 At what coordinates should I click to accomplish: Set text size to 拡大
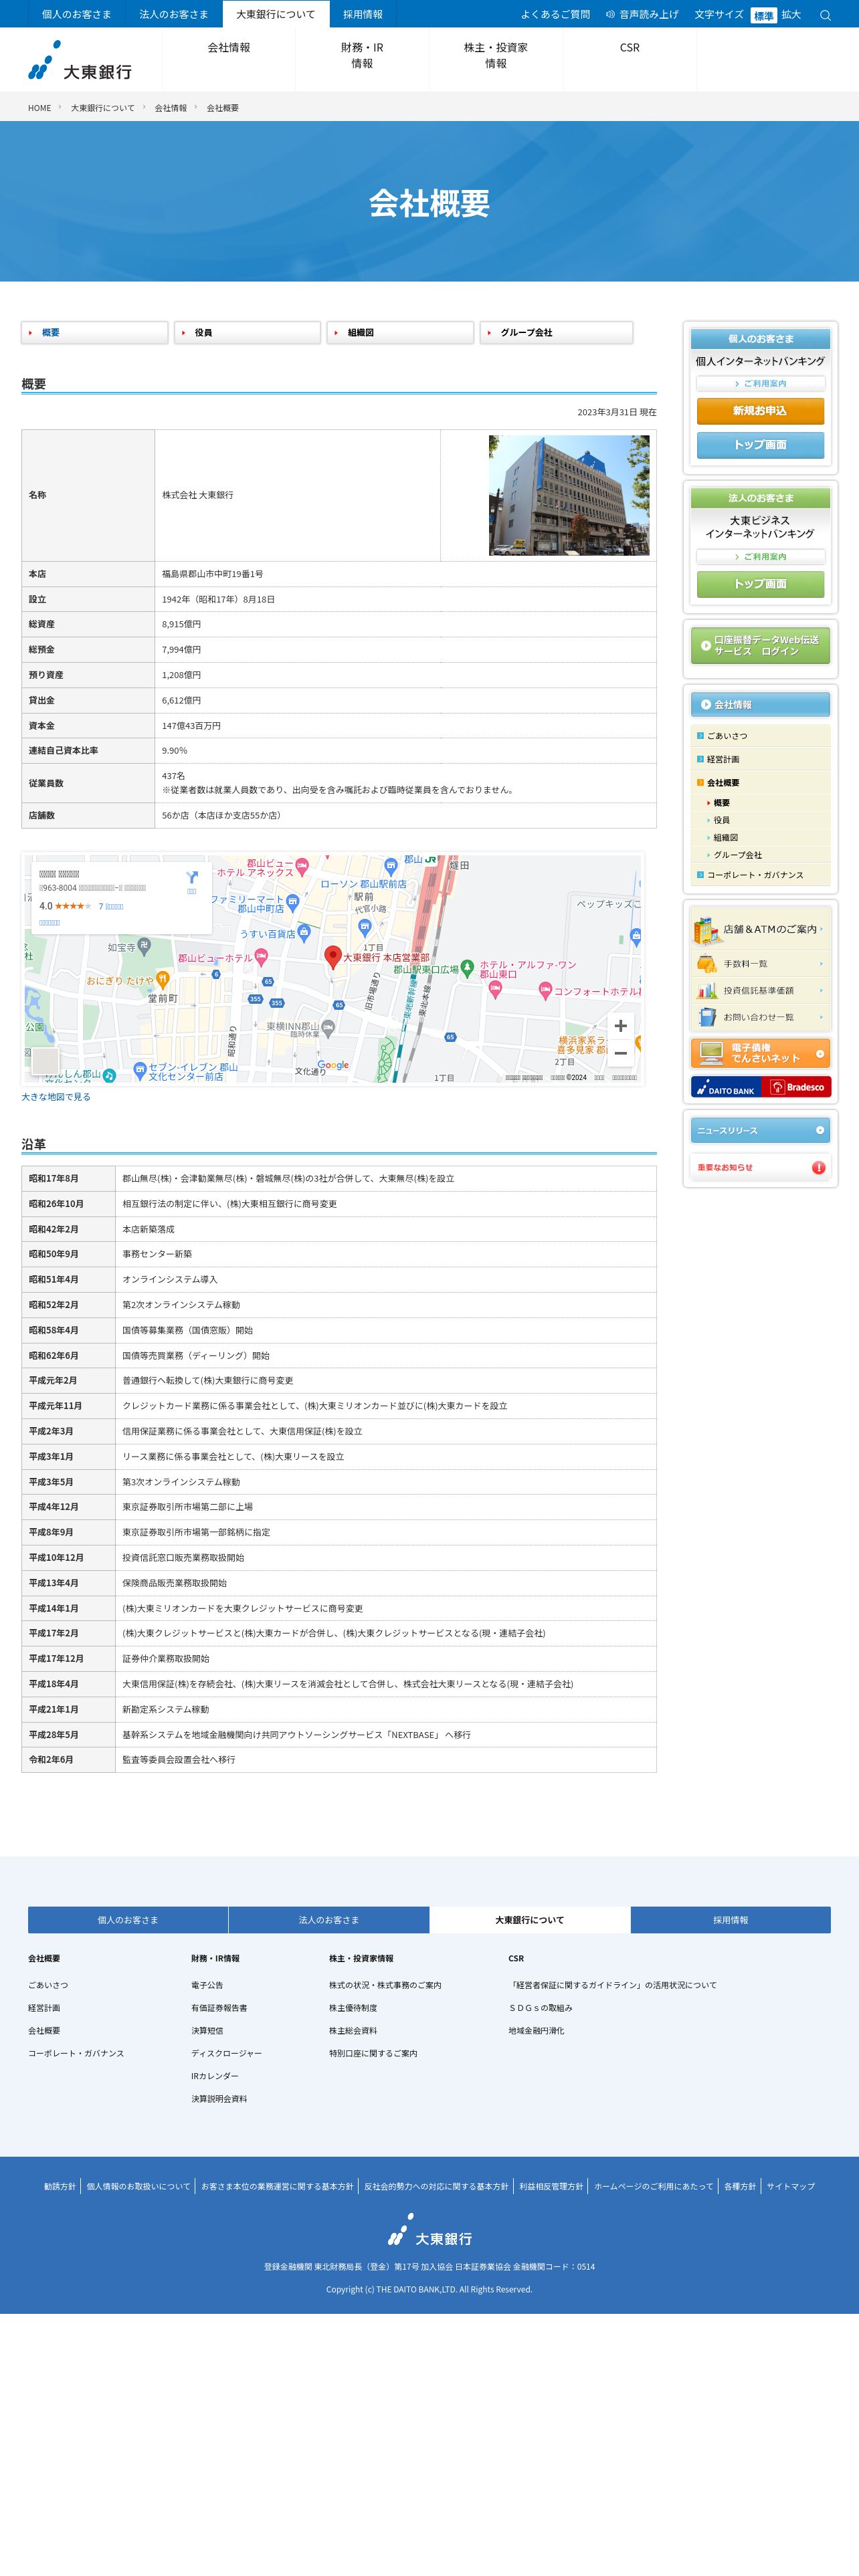[x=791, y=15]
